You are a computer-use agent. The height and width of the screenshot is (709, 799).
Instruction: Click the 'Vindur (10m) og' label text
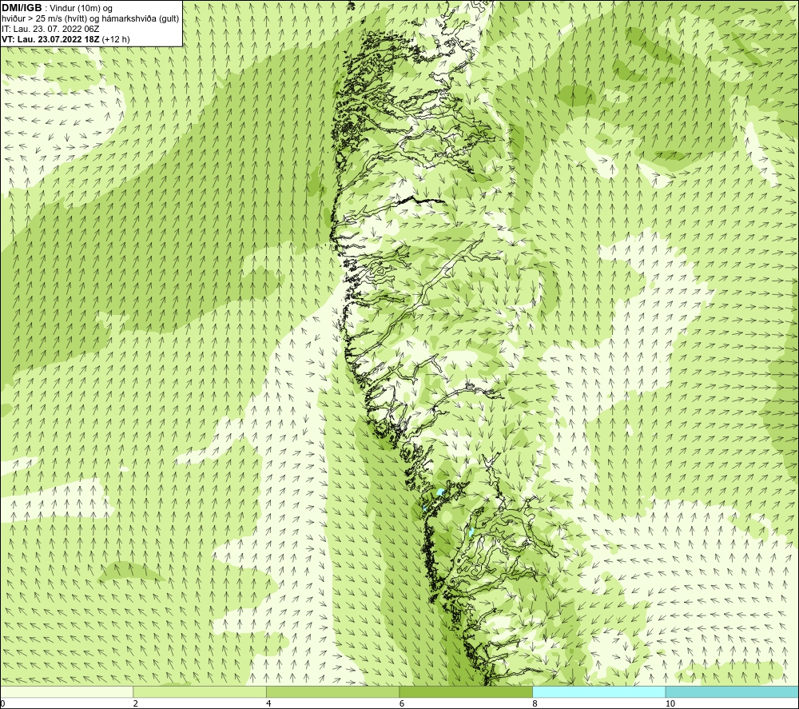81,9
